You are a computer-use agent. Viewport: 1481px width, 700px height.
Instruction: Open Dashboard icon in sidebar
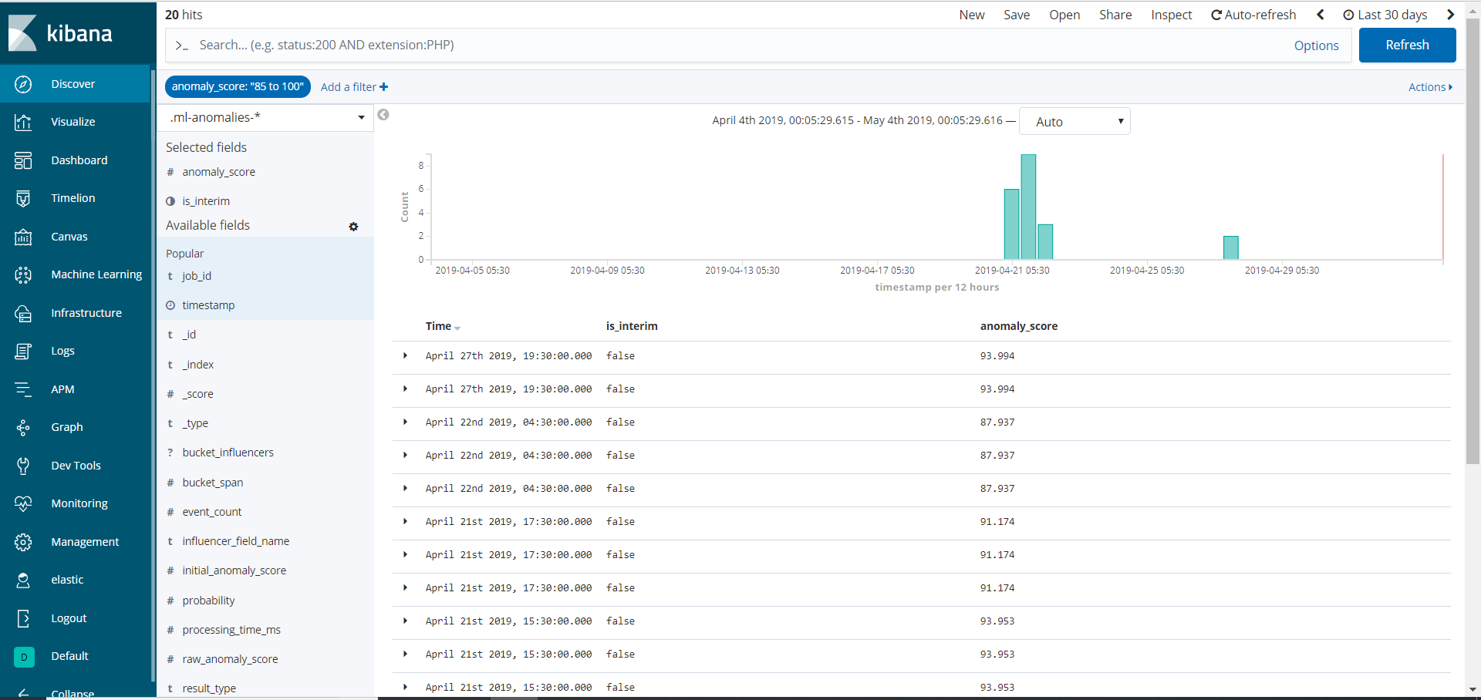[23, 160]
